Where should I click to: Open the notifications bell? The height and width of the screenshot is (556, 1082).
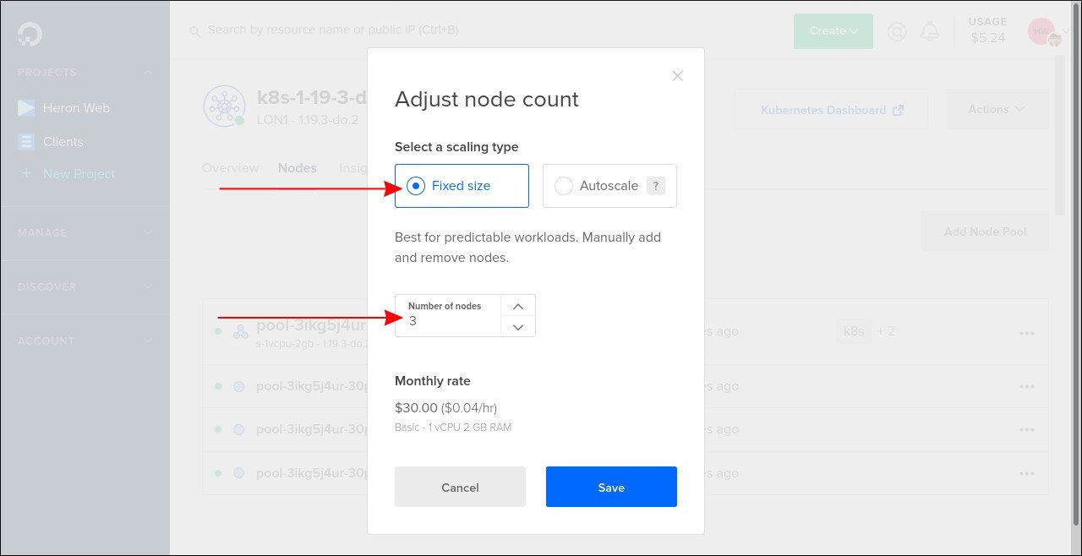(x=930, y=30)
